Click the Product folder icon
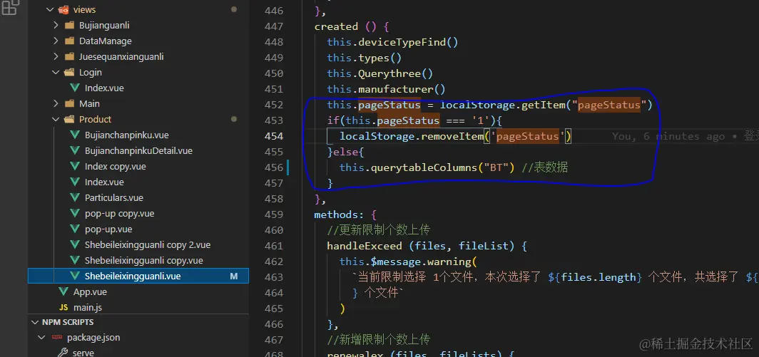759x357 pixels. (69, 119)
